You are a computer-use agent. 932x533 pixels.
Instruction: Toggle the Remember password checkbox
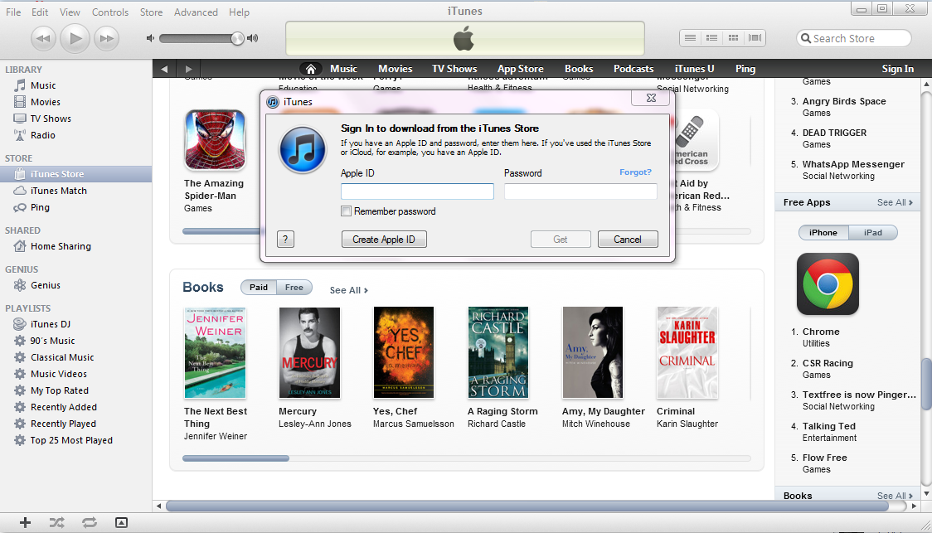tap(346, 211)
